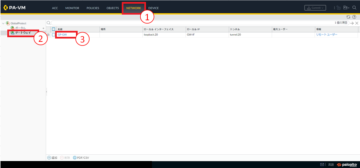Click the paloalto logo in footer
The image size is (360, 168).
click(347, 165)
